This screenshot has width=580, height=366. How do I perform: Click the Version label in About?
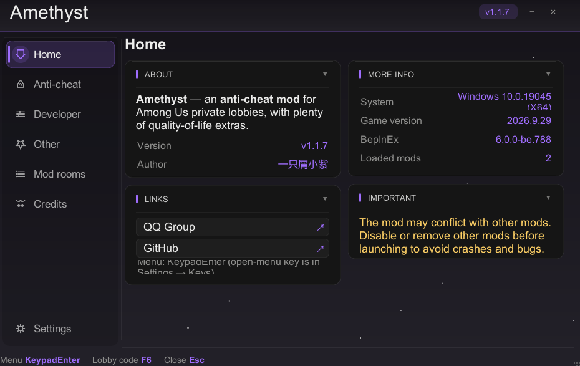click(154, 146)
